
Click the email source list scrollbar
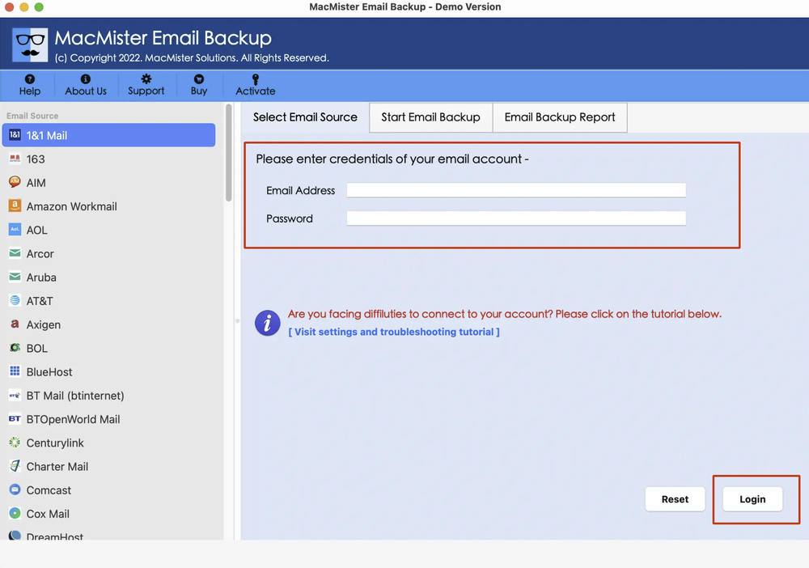(x=229, y=153)
